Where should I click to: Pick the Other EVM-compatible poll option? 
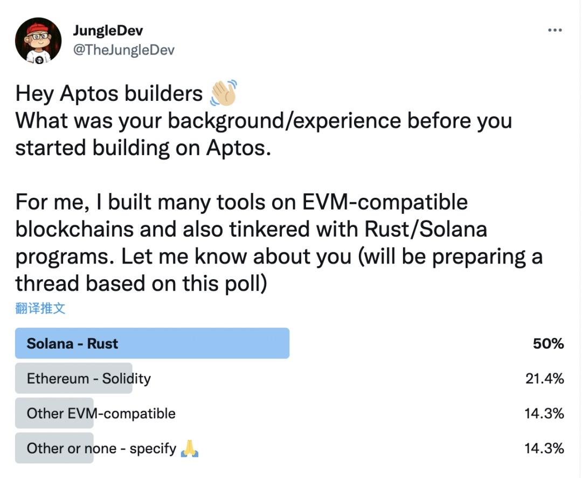101,413
